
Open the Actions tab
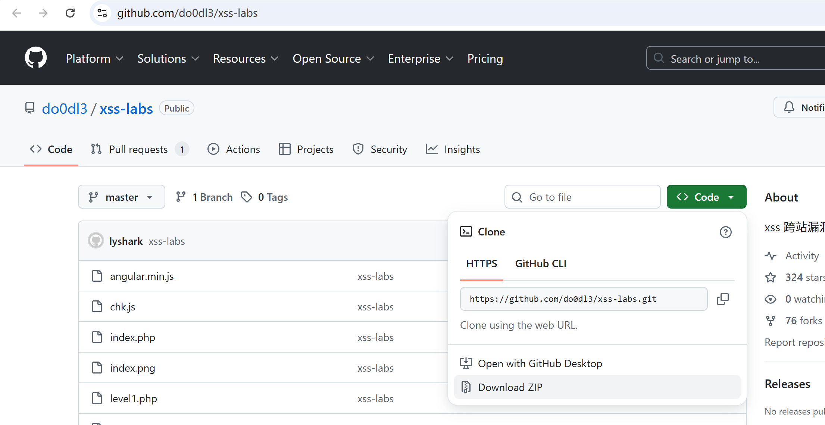tap(234, 149)
